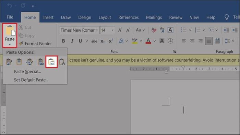Click the Line Spacing icon

pos(227,41)
